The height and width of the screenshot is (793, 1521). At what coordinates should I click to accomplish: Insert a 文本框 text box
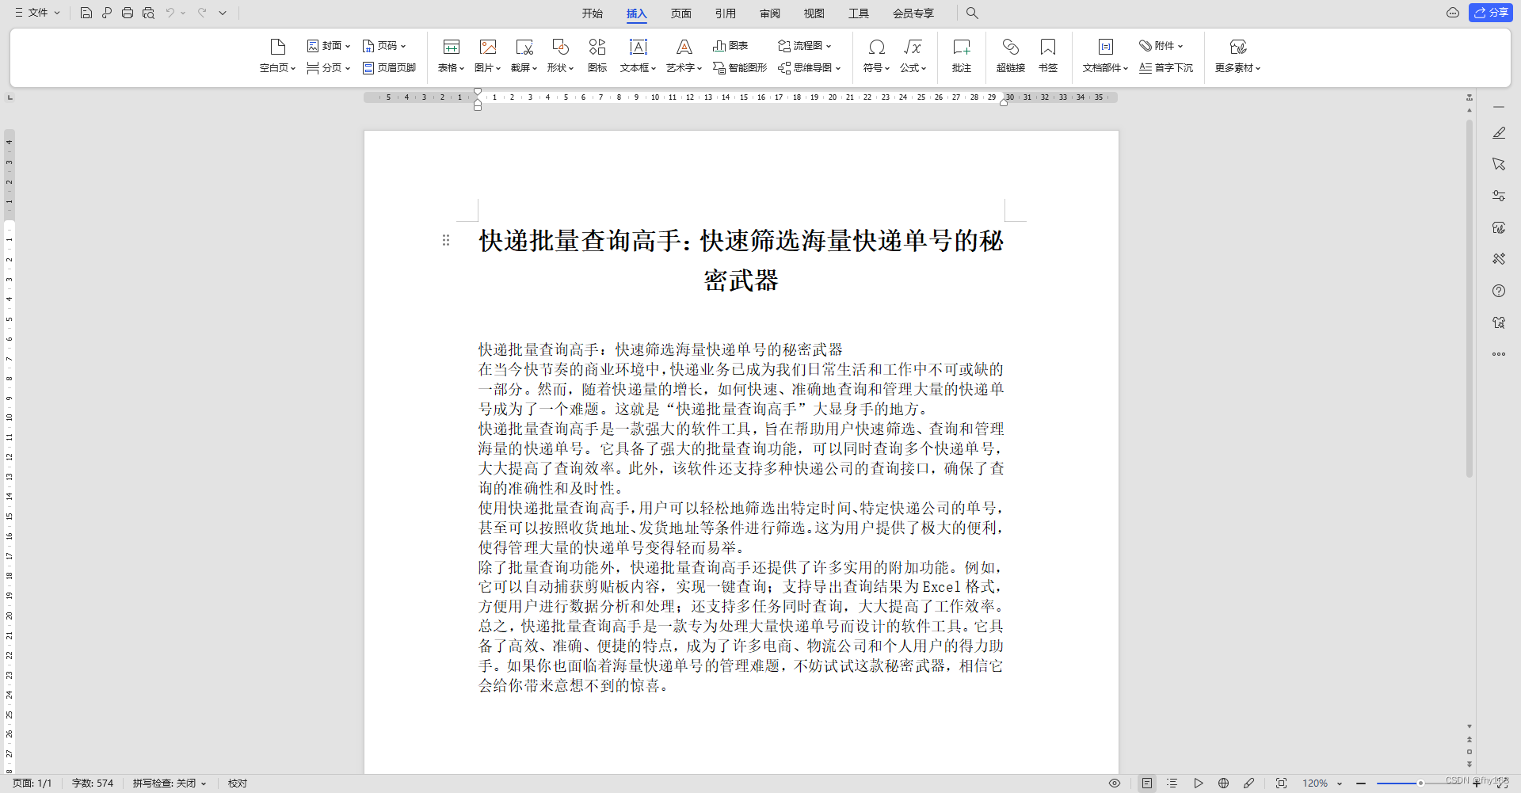point(638,55)
